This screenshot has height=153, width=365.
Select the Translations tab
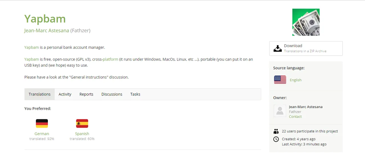[x=40, y=94]
